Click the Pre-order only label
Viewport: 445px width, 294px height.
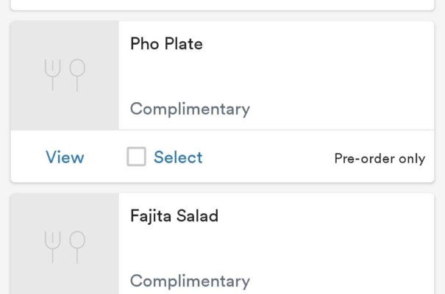(x=380, y=158)
